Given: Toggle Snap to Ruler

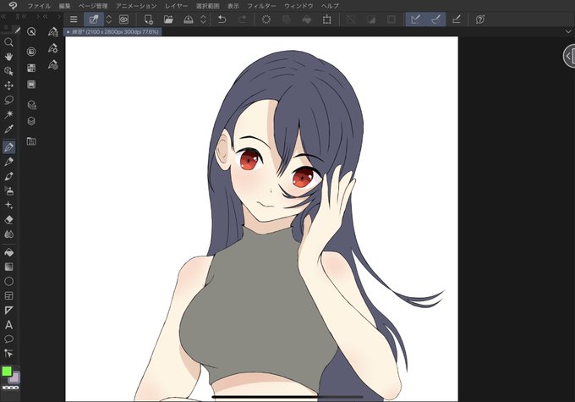Looking at the screenshot, I should (x=415, y=19).
